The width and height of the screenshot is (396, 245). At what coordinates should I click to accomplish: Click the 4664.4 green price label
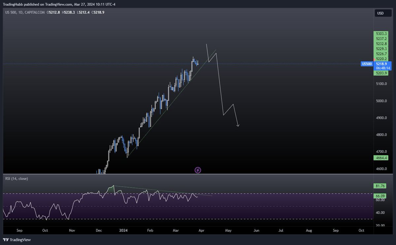[x=381, y=158]
